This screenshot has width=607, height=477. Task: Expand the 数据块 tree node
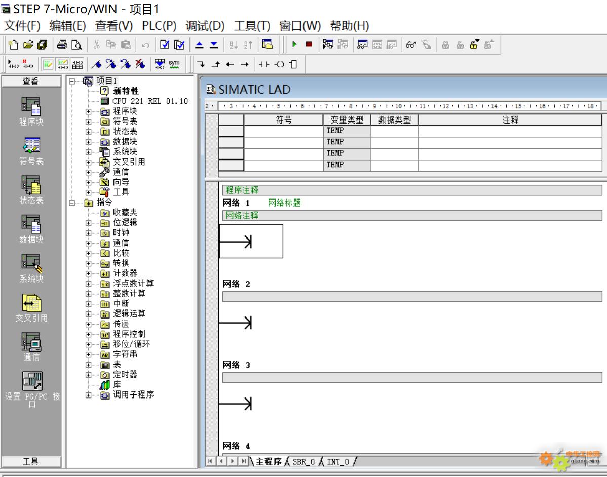tap(88, 142)
